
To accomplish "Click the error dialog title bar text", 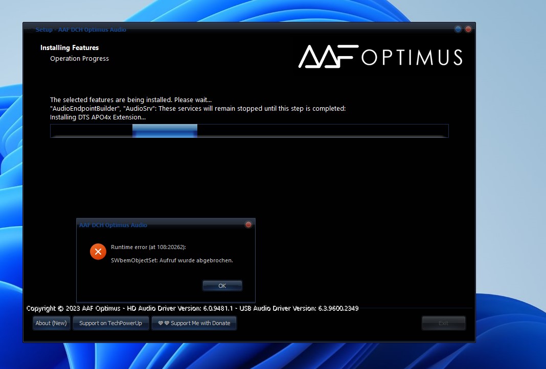I will click(113, 225).
